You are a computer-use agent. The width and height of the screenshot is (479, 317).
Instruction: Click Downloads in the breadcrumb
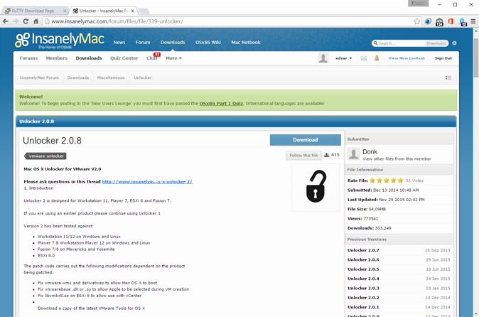tap(78, 77)
